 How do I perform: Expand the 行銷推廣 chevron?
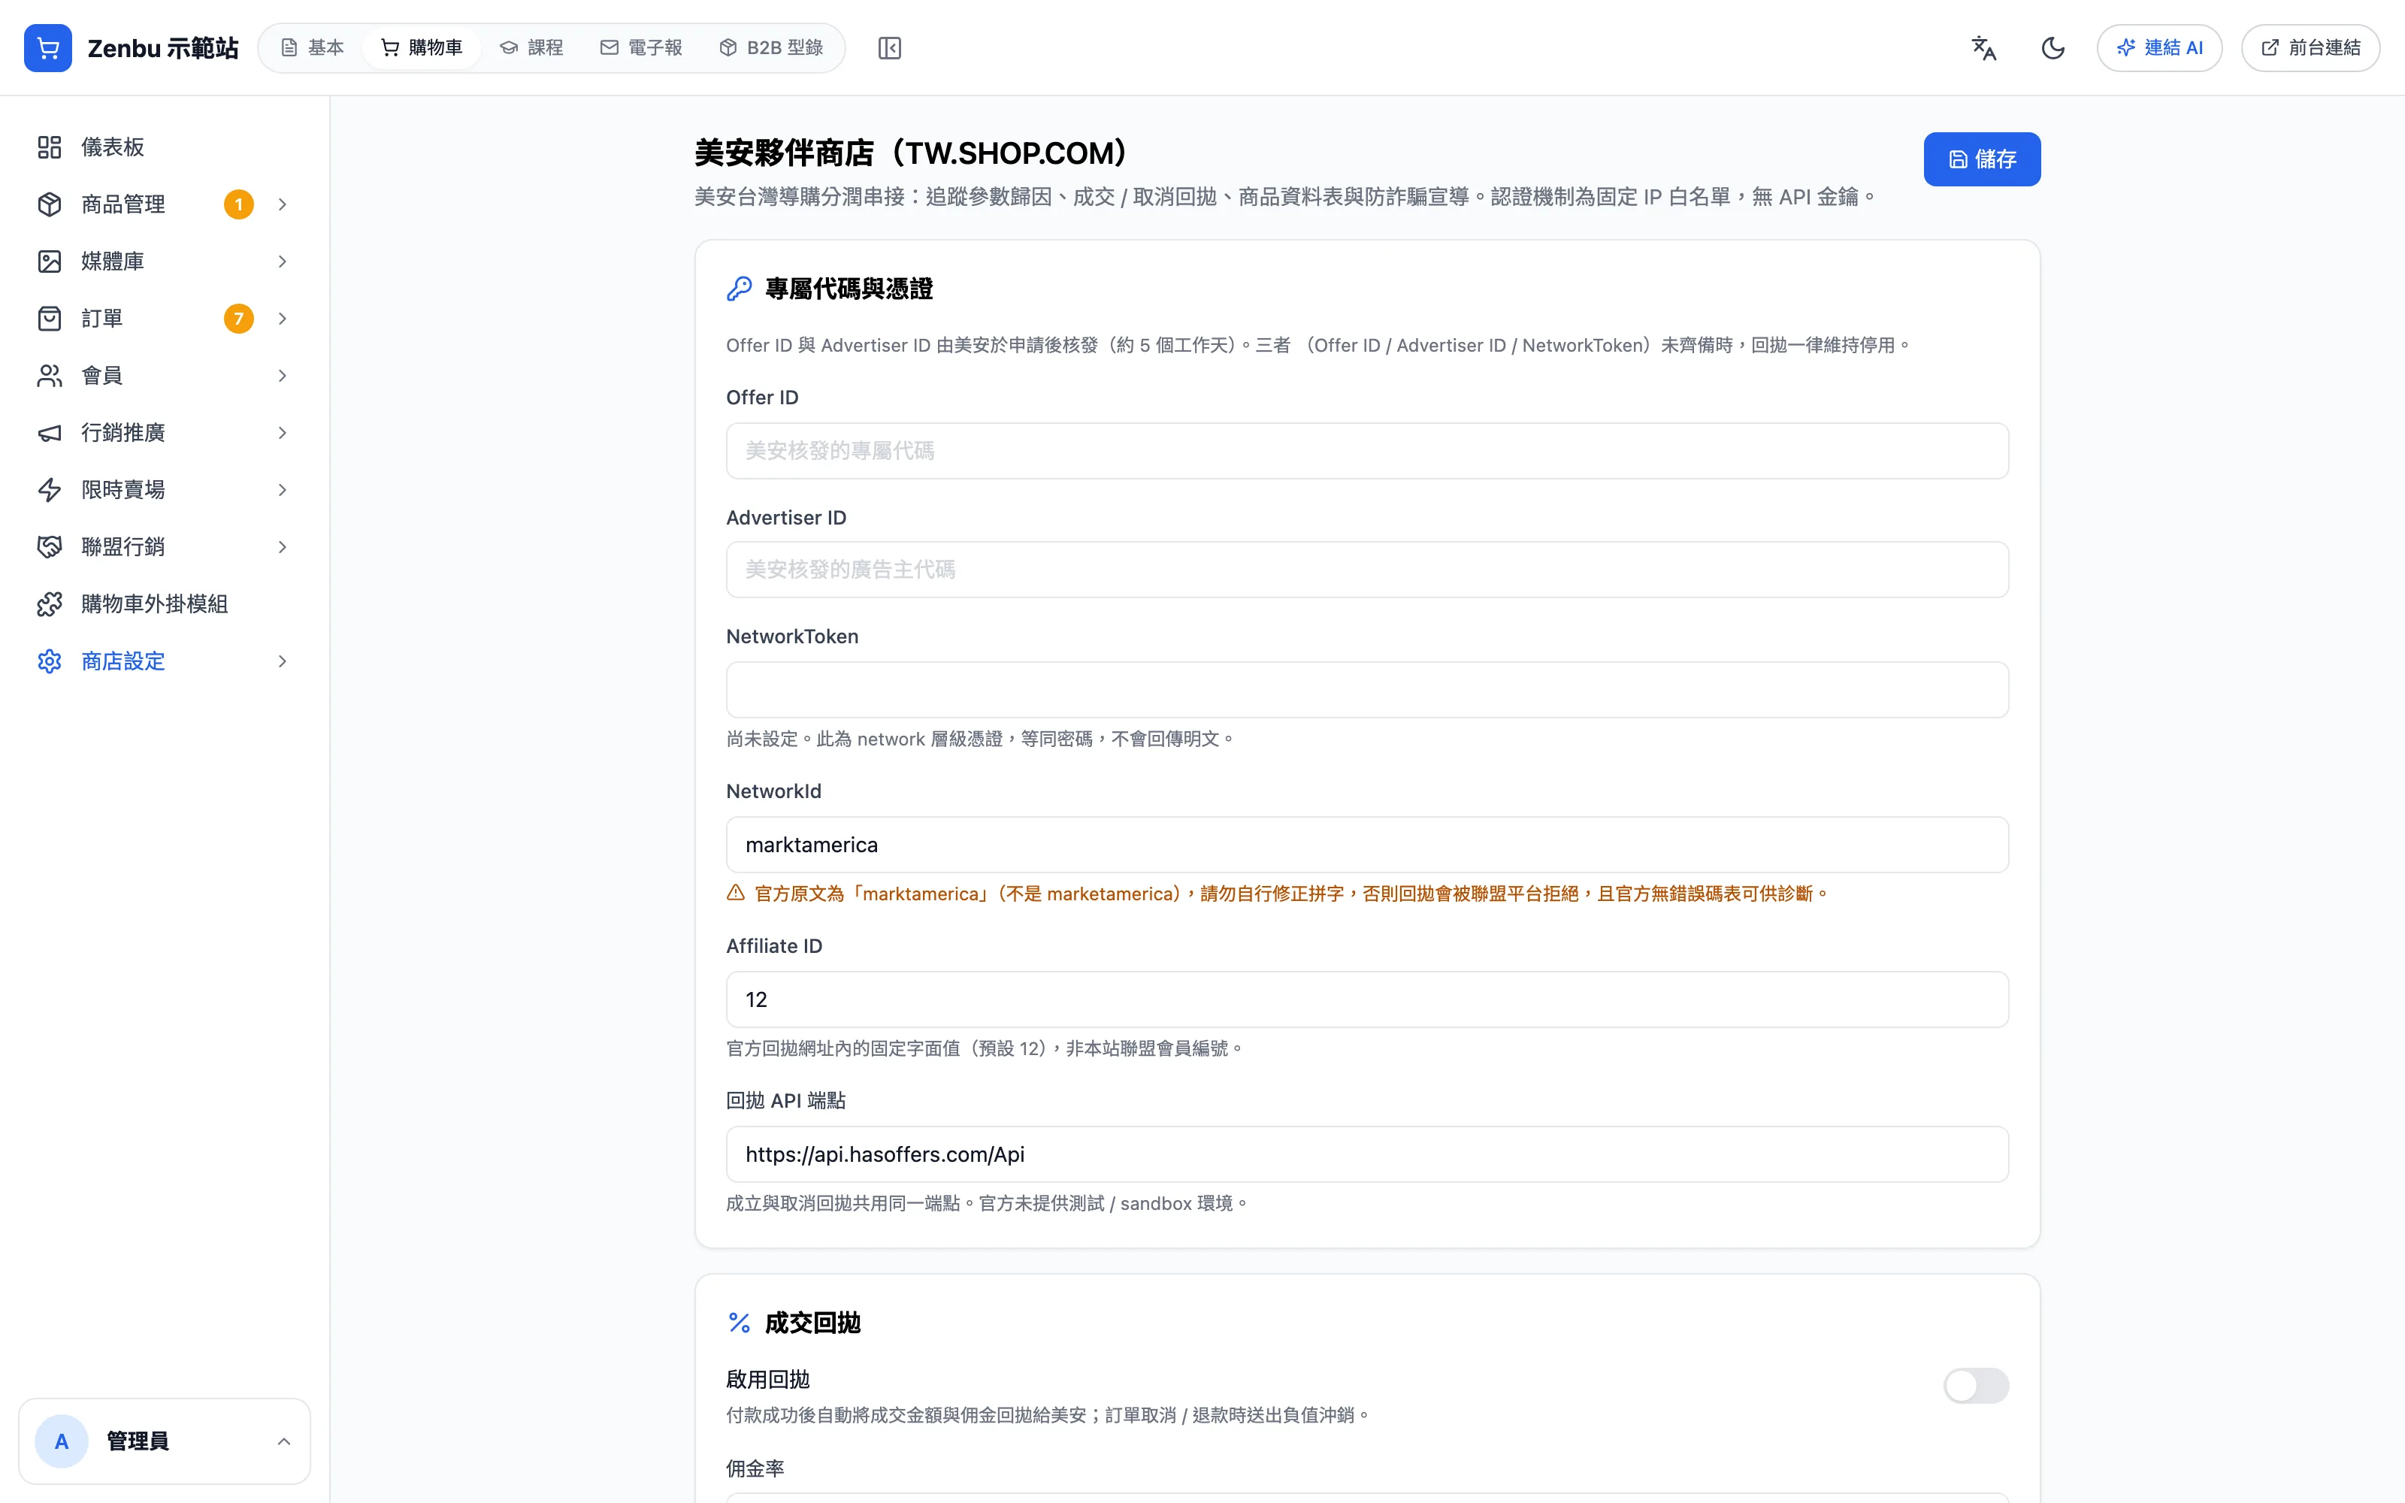pos(283,432)
